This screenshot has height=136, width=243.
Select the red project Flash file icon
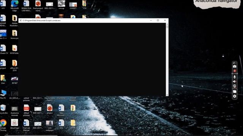(50, 109)
